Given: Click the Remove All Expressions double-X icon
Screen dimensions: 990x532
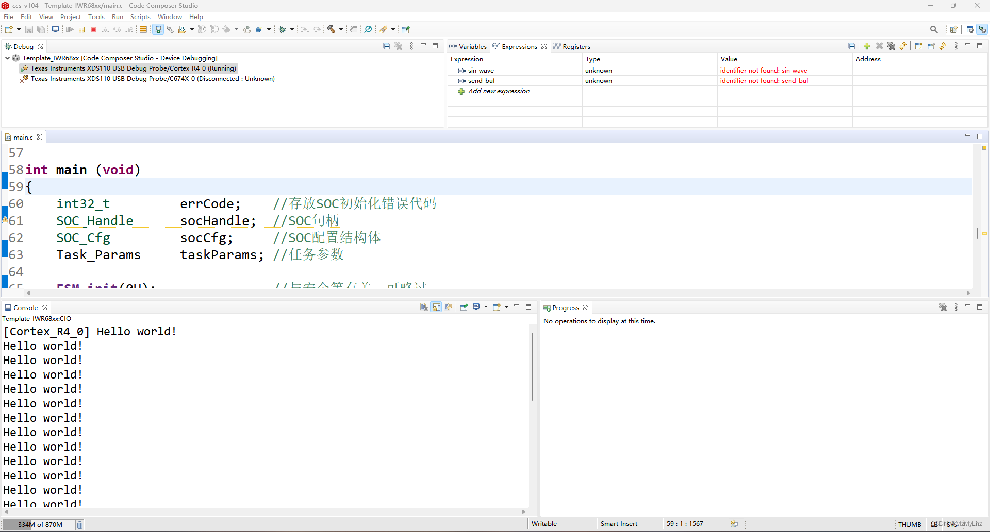Looking at the screenshot, I should click(891, 46).
